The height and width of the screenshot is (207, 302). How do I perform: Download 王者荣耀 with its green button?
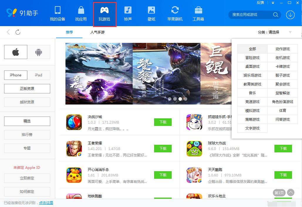click(x=163, y=149)
